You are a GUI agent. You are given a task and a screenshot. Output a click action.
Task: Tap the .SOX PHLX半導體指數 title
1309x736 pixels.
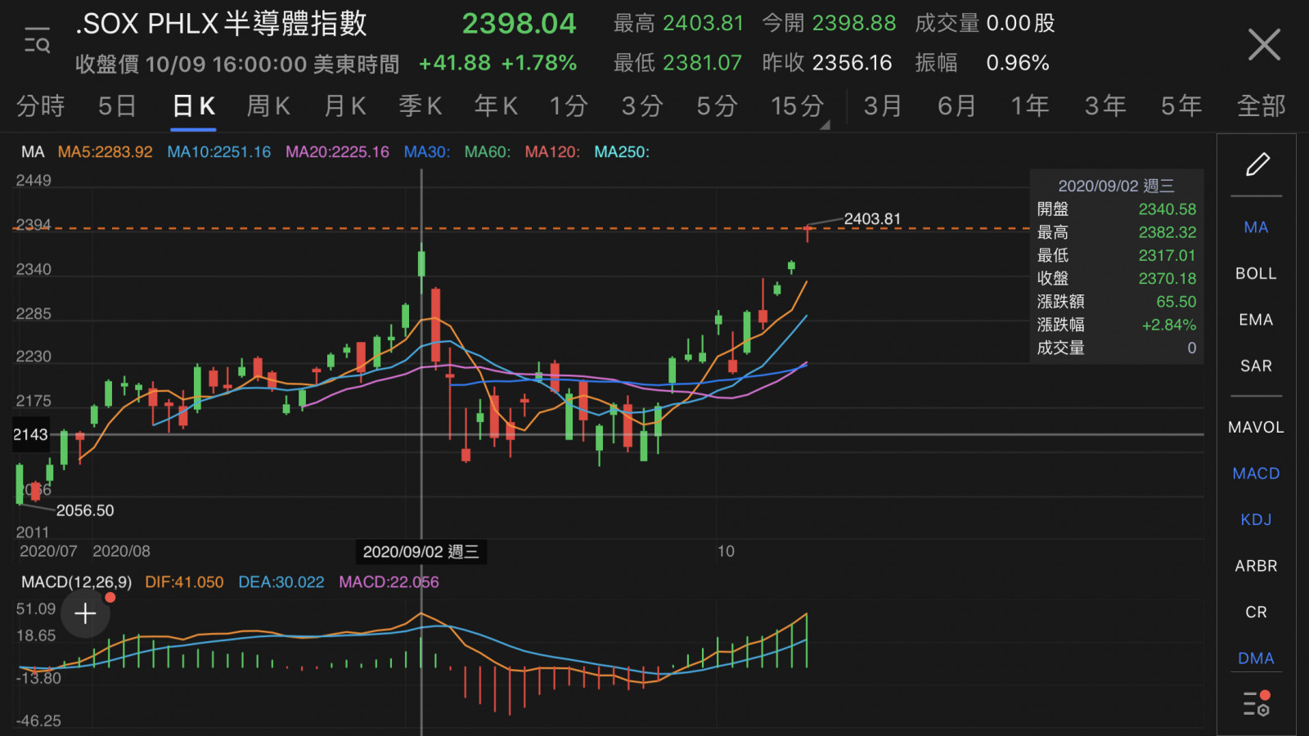pos(221,24)
